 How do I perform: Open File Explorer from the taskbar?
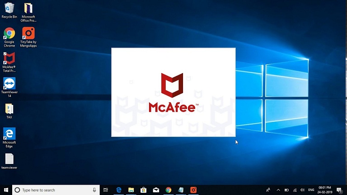click(x=131, y=190)
